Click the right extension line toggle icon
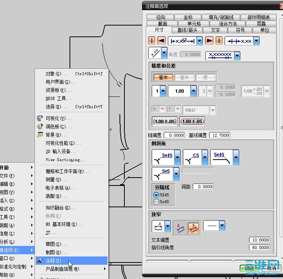The image size is (283, 279). [219, 41]
